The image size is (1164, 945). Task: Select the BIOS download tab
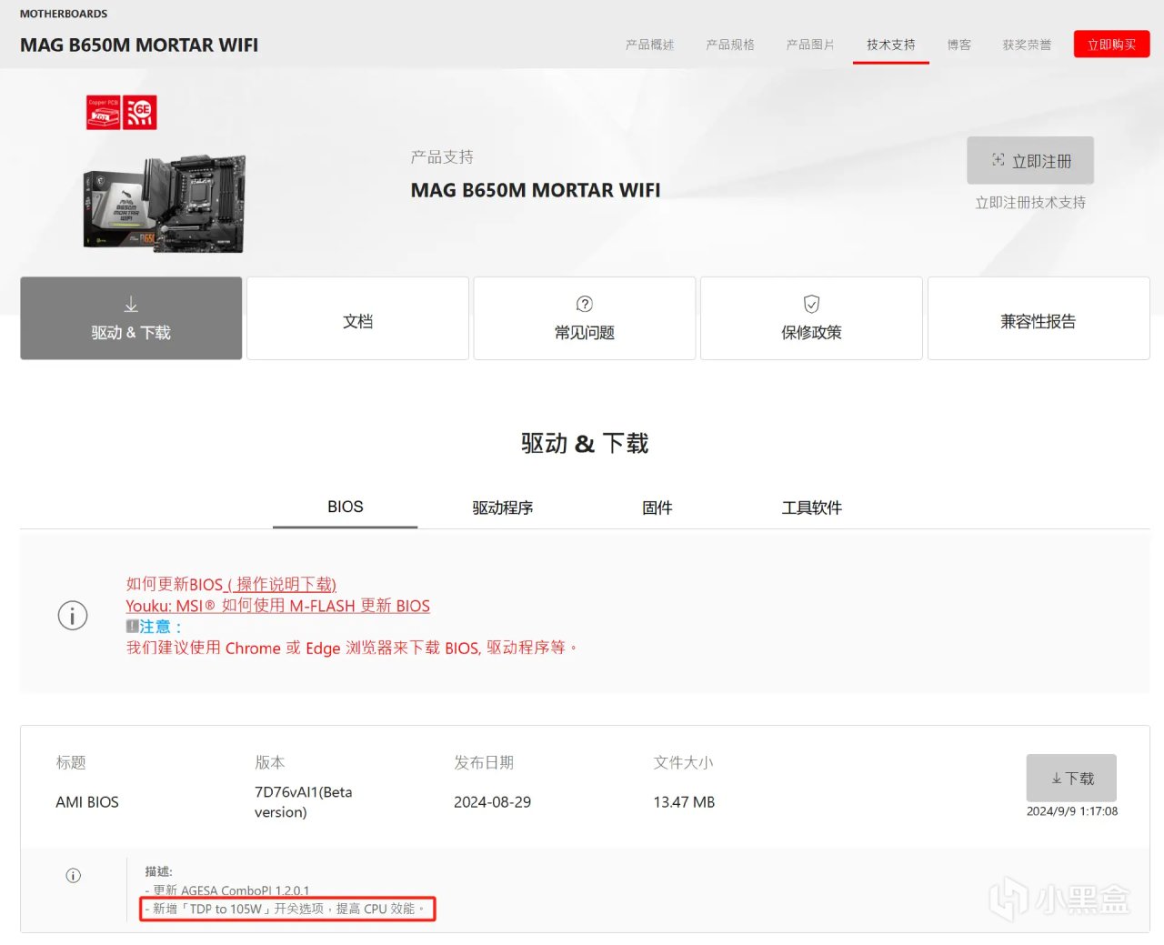pos(346,508)
